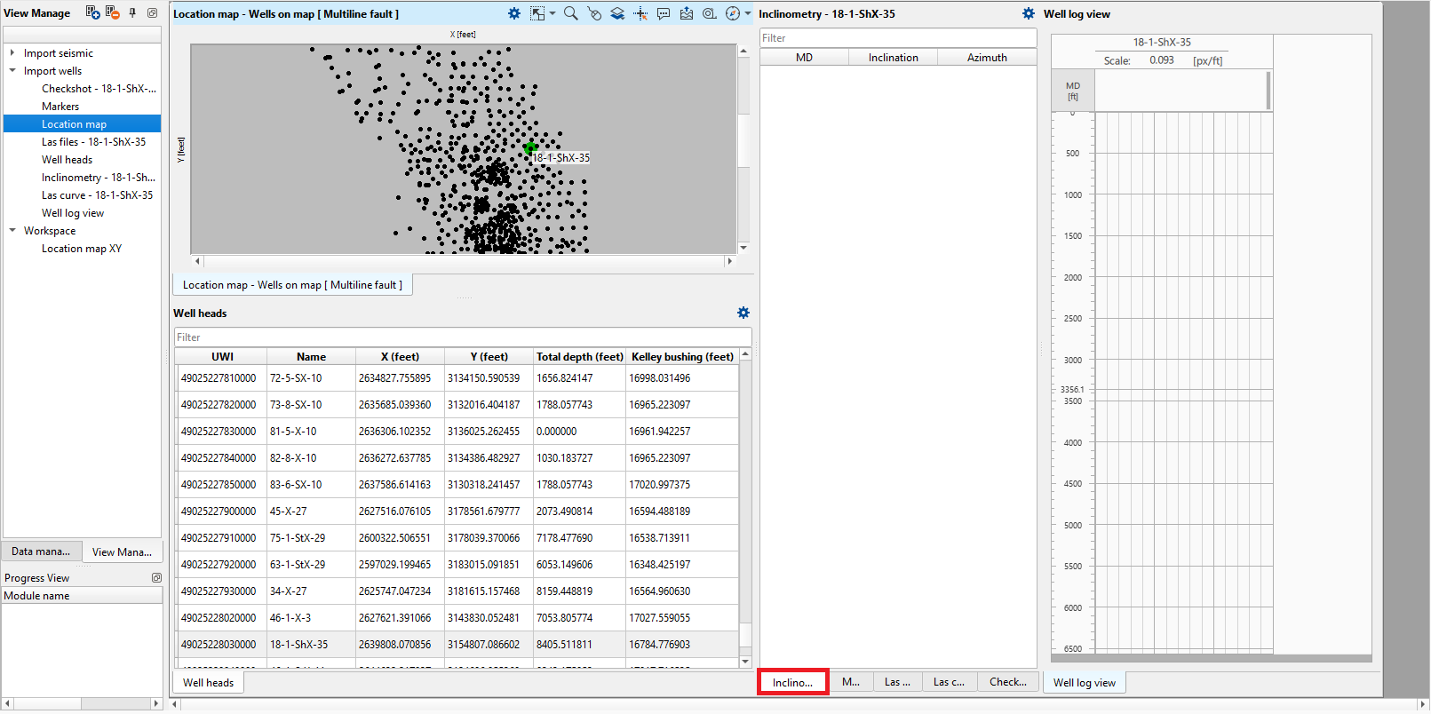Switch to the Data manager tab
This screenshot has height=714, width=1431.
[x=41, y=551]
